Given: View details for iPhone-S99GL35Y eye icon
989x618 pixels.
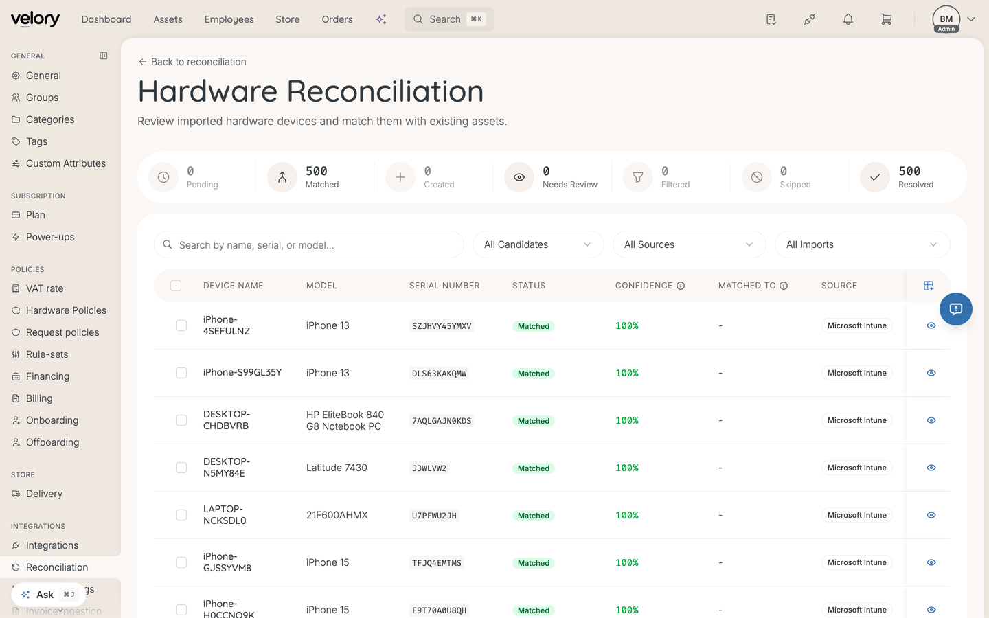Looking at the screenshot, I should (931, 373).
